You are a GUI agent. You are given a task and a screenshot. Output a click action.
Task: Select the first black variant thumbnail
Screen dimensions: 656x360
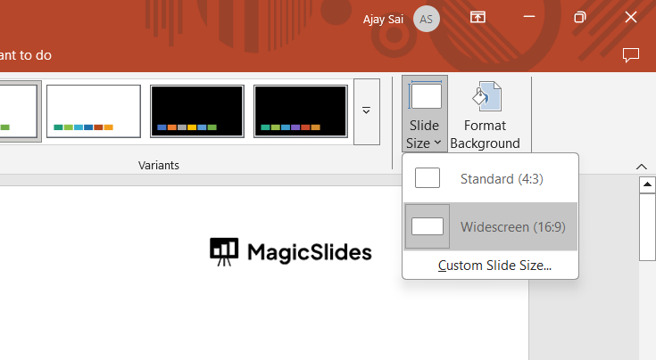pyautogui.click(x=197, y=111)
